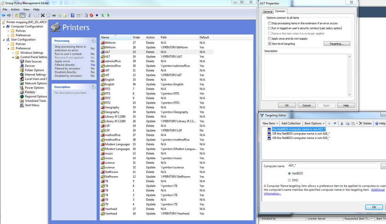The width and height of the screenshot is (386, 224).
Task: Collapse the Description panel chevron
Action: point(93,87)
